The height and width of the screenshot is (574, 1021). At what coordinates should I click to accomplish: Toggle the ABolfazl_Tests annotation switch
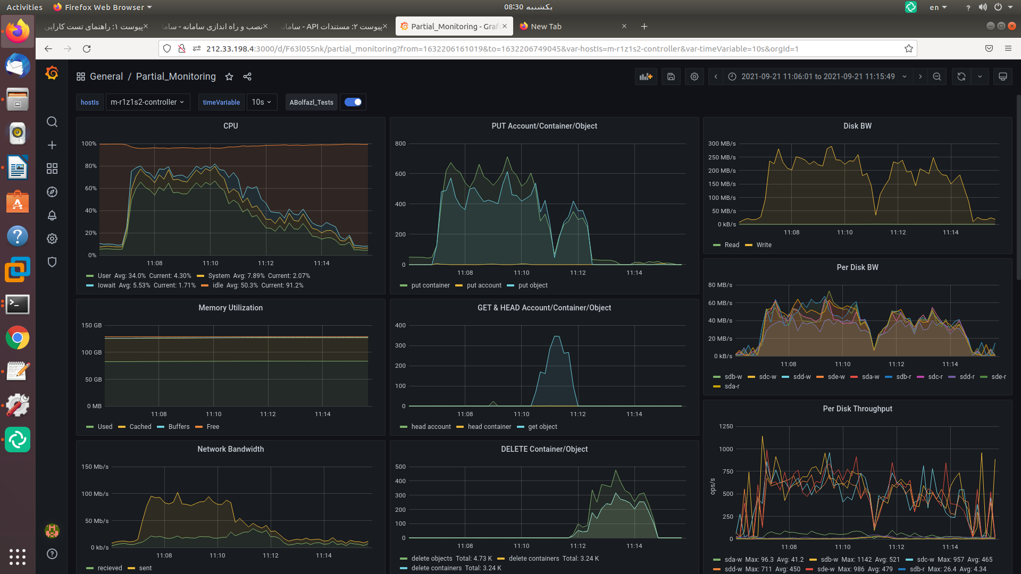click(x=353, y=102)
